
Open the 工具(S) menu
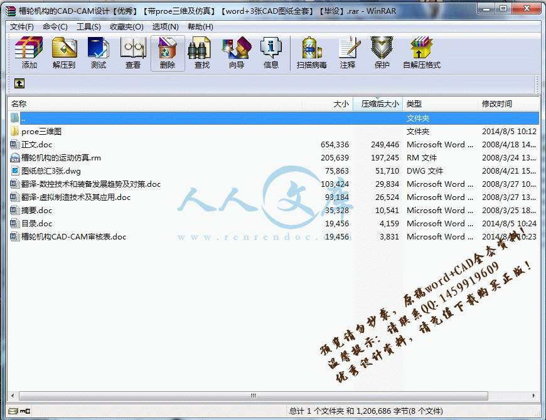88,27
